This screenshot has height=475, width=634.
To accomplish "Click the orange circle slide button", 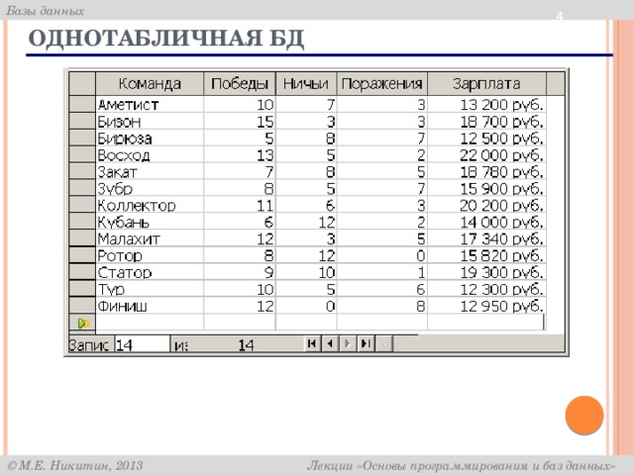I will [x=584, y=416].
